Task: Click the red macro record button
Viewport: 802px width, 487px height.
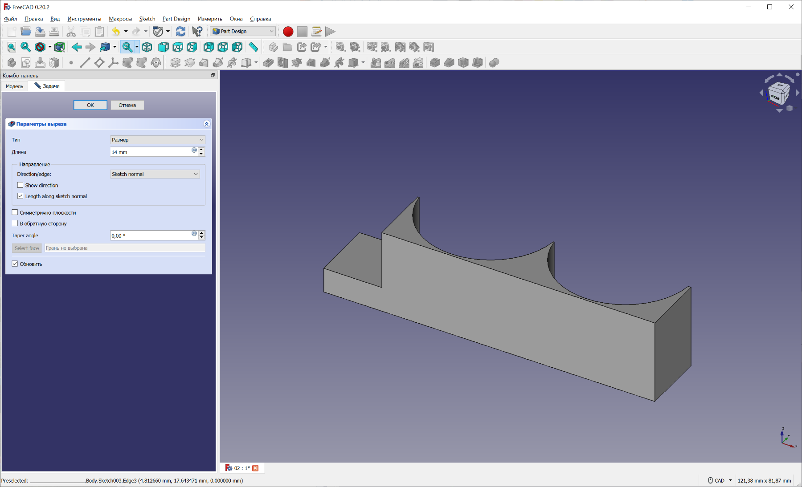Action: pos(288,32)
